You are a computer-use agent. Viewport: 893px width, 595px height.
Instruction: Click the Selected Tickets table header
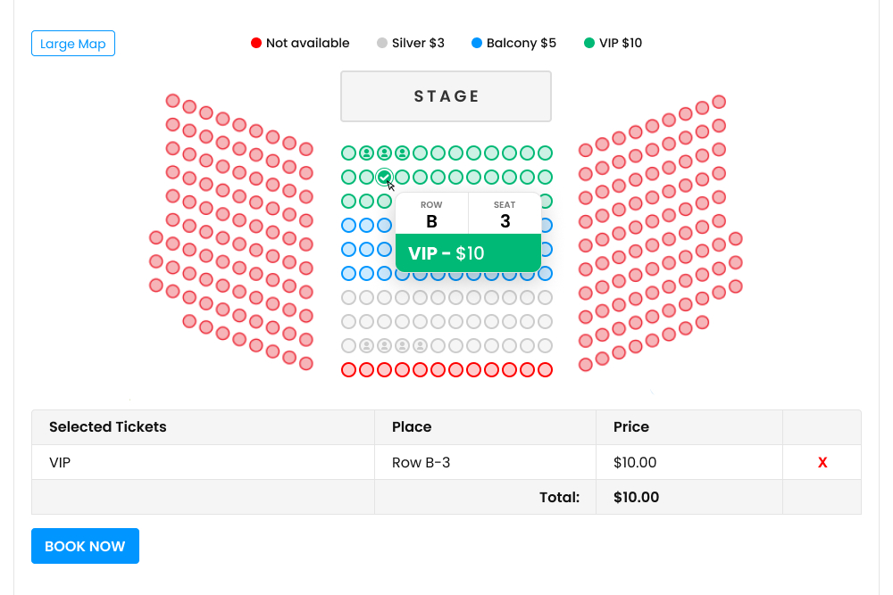pyautogui.click(x=107, y=426)
